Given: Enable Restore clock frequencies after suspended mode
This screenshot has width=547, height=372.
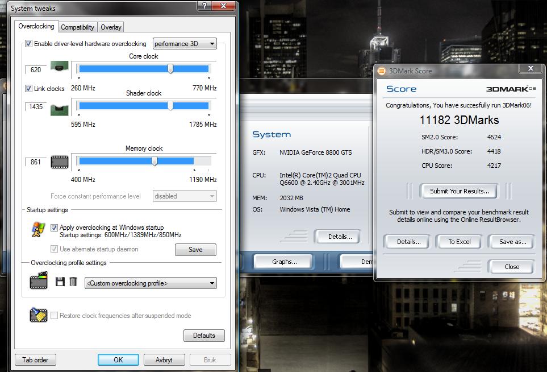Looking at the screenshot, I should coord(54,316).
